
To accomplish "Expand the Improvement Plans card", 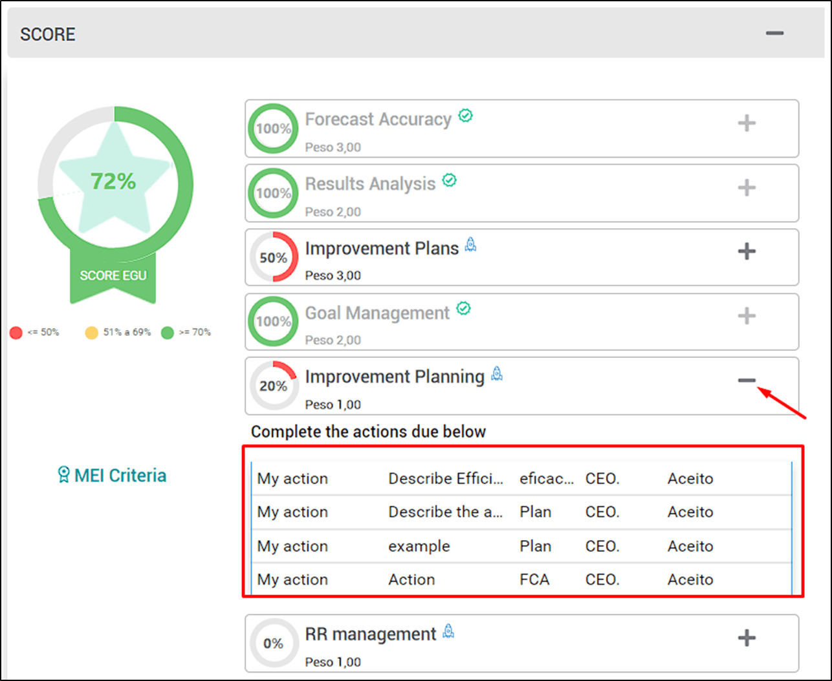I will coord(747,251).
